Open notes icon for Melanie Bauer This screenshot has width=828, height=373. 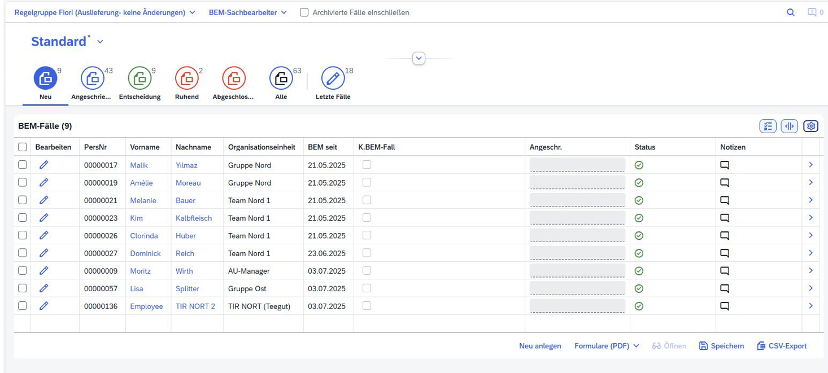coord(725,200)
